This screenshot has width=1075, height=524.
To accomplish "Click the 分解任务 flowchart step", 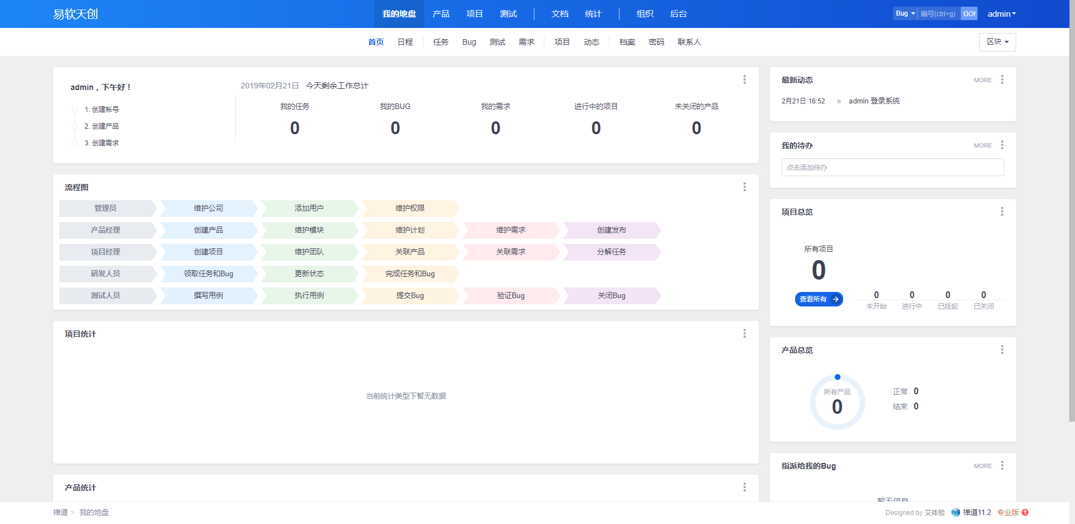I will [x=611, y=252].
